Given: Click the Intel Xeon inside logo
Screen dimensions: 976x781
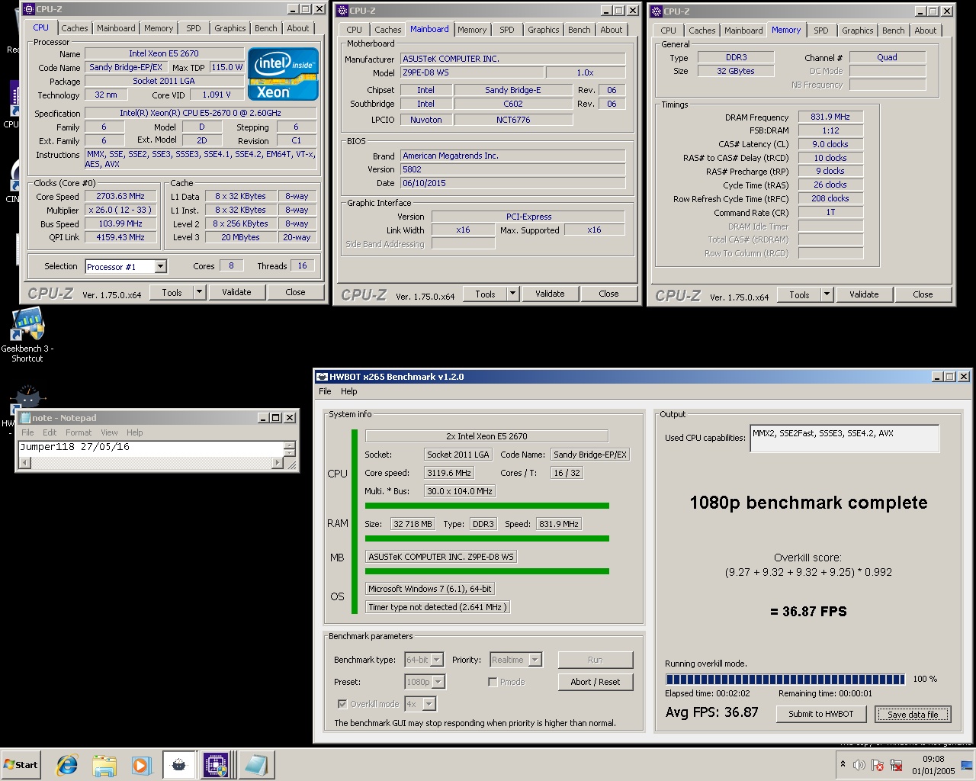Looking at the screenshot, I should click(x=283, y=74).
